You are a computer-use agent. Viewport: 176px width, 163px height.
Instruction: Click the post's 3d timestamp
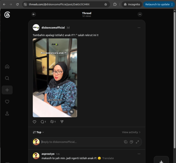tap(68, 28)
